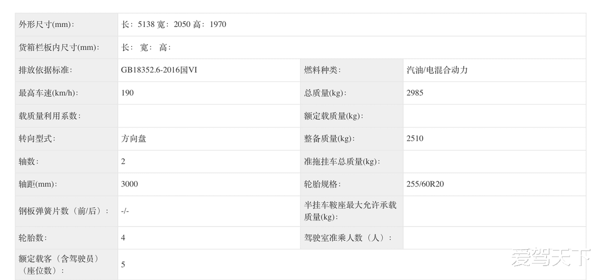Image resolution: width=601 pixels, height=280 pixels.
Task: Click the 2985 total mass value
Action: [x=415, y=93]
